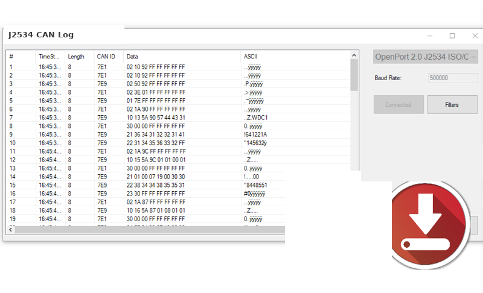
Task: Click the TimeSt... column header
Action: pos(50,57)
